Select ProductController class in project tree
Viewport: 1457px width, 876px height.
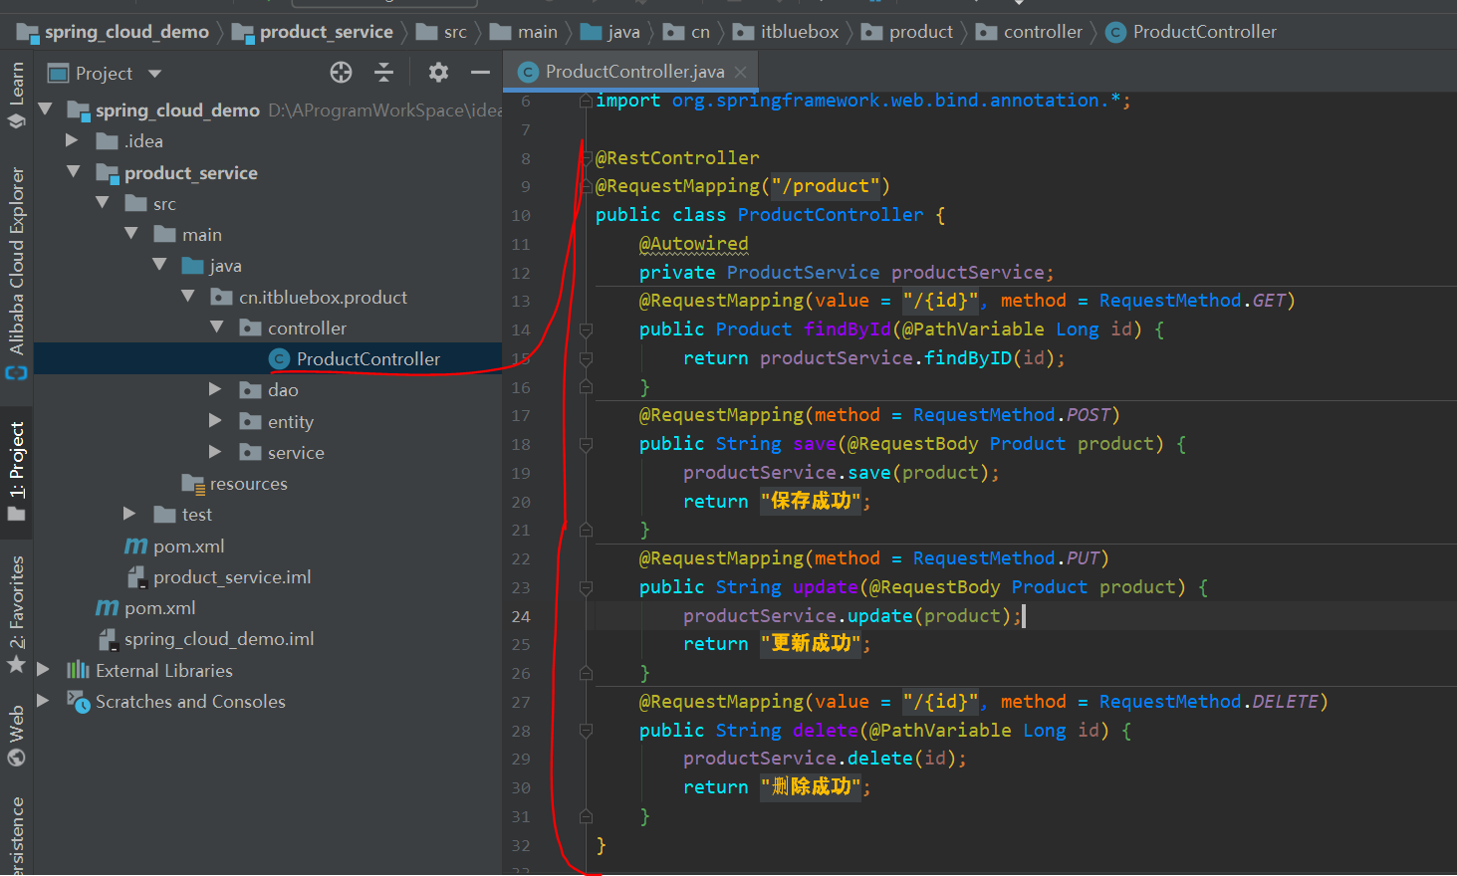(367, 359)
